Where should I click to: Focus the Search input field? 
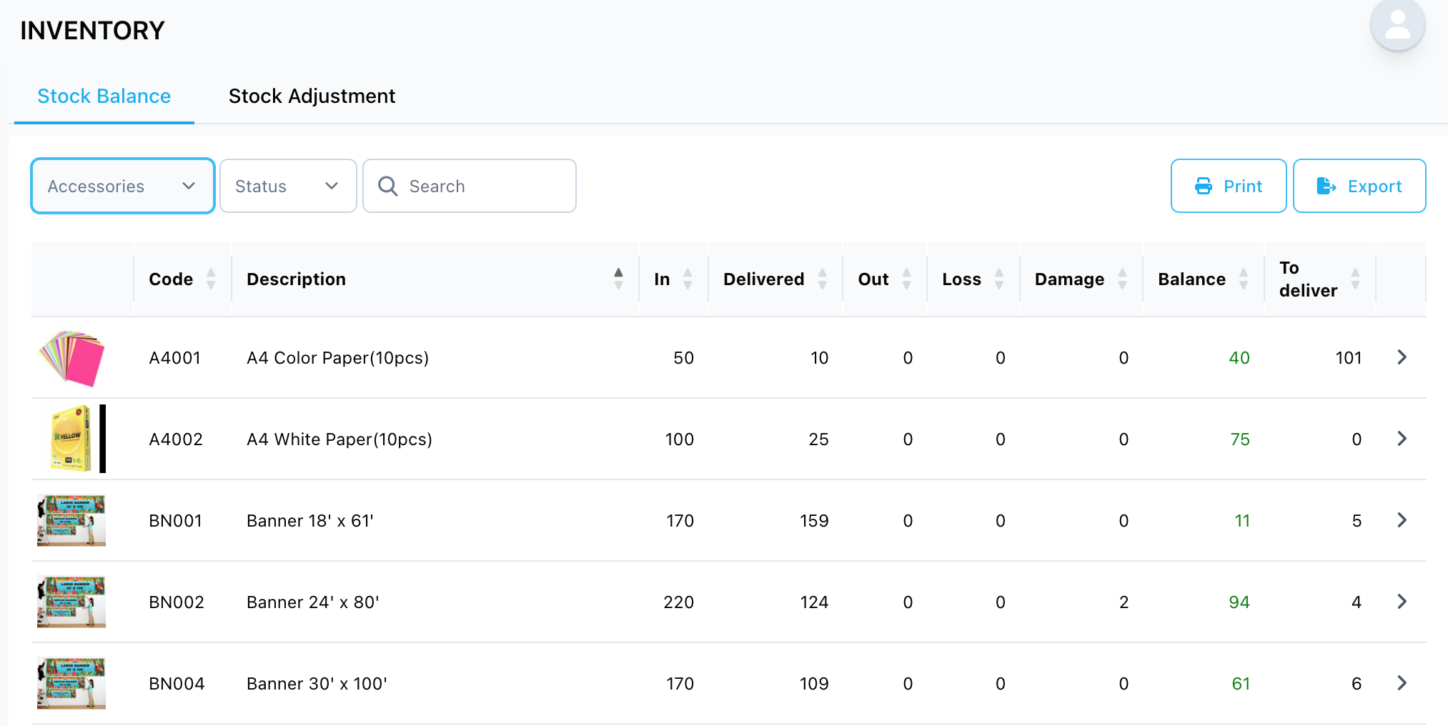point(470,186)
